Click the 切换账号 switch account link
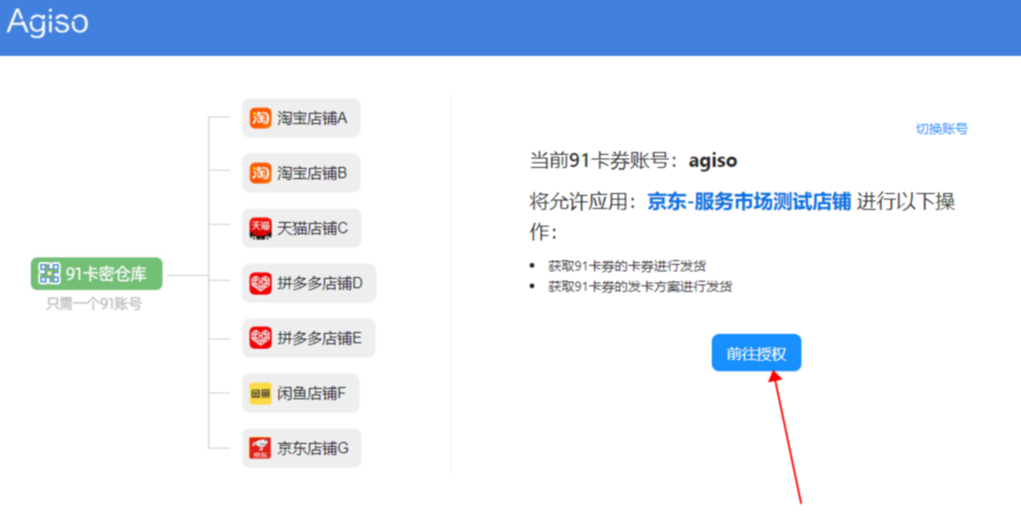The width and height of the screenshot is (1021, 512). (x=942, y=129)
